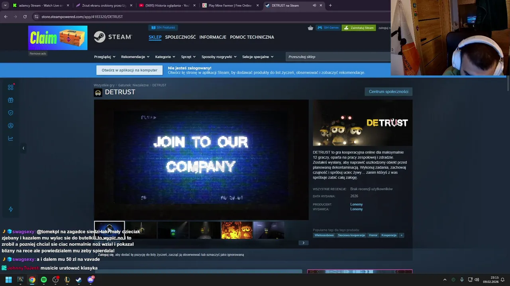This screenshot has width=510, height=286.
Task: Open the tab search dropdown arrow
Action: 5,6
